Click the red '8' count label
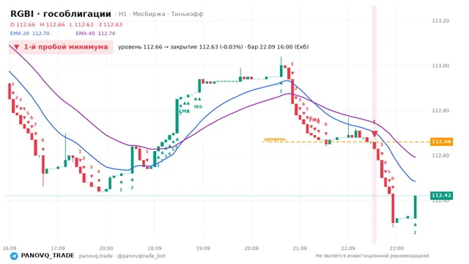Image resolution: width=469 pixels, height=264 pixels. (x=43, y=140)
